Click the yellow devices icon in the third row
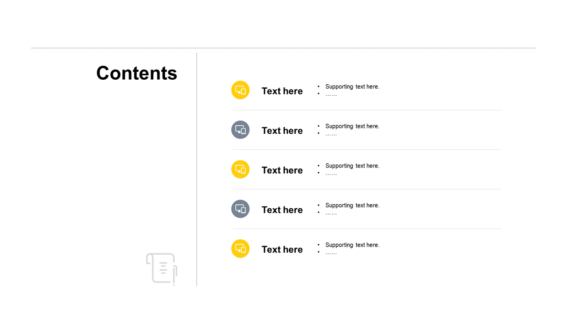The width and height of the screenshot is (567, 319). pos(241,169)
